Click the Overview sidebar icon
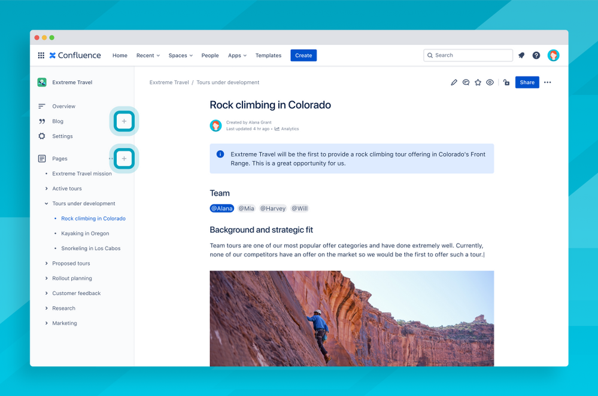598x396 pixels. pyautogui.click(x=41, y=106)
